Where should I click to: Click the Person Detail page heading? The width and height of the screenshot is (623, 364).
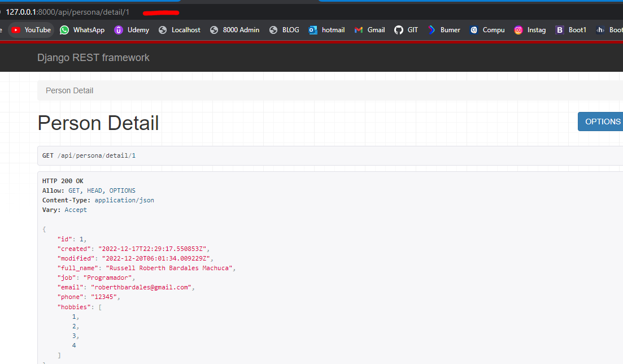[98, 123]
